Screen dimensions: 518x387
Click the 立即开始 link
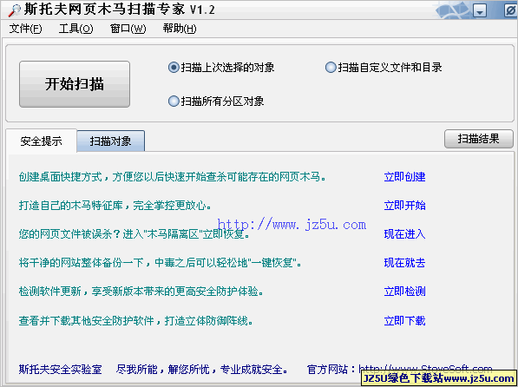pos(404,206)
